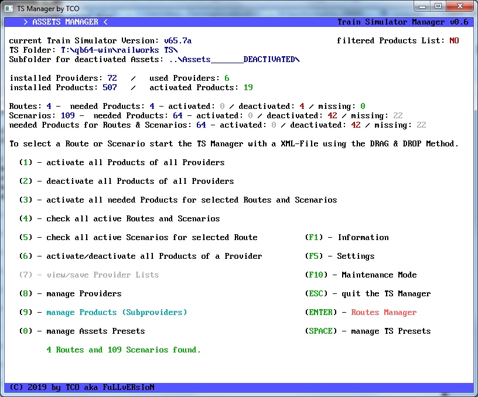Click greyed option (7) view/save Provider Lists
This screenshot has height=397, width=478.
[x=89, y=275]
